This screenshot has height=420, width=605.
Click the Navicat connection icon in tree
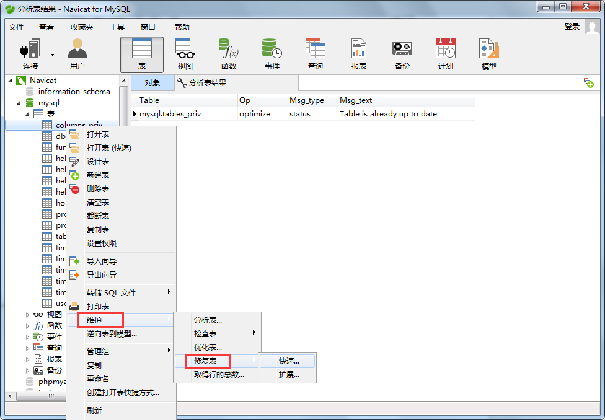[21, 81]
